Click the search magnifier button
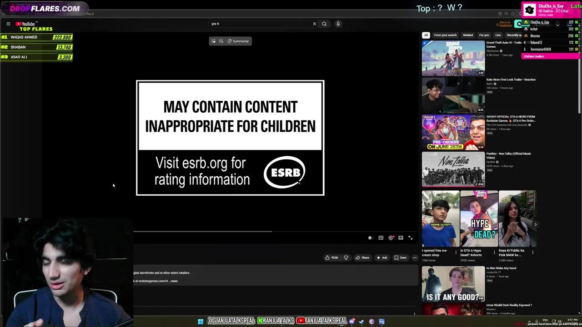582x327 pixels. [x=324, y=24]
